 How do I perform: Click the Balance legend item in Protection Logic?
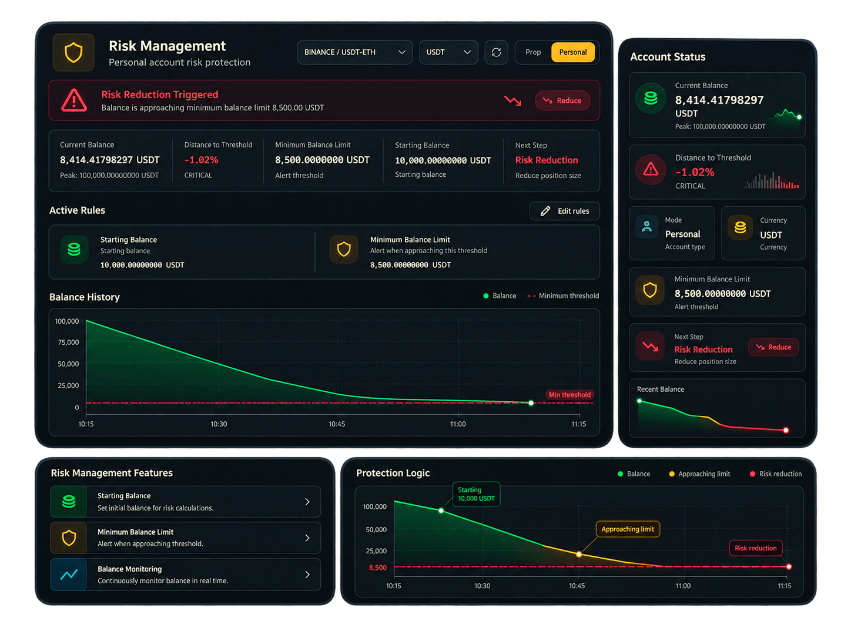point(634,474)
